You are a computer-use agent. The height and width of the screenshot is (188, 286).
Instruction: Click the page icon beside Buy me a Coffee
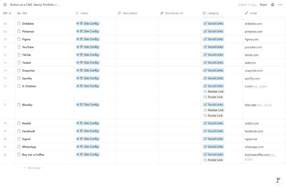click(x=19, y=155)
